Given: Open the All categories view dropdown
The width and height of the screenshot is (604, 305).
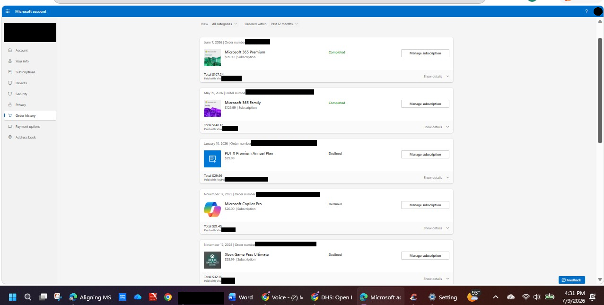Looking at the screenshot, I should 225,24.
